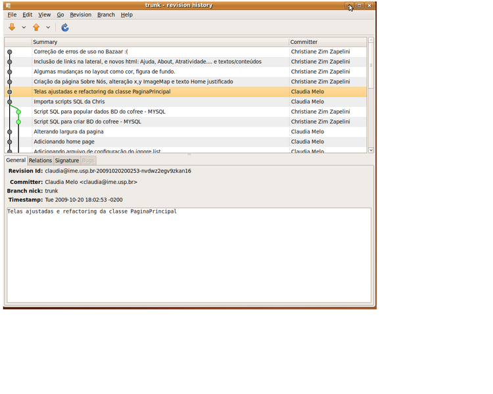Open the Help menu
Screen dimensions: 493x394
pyautogui.click(x=127, y=14)
